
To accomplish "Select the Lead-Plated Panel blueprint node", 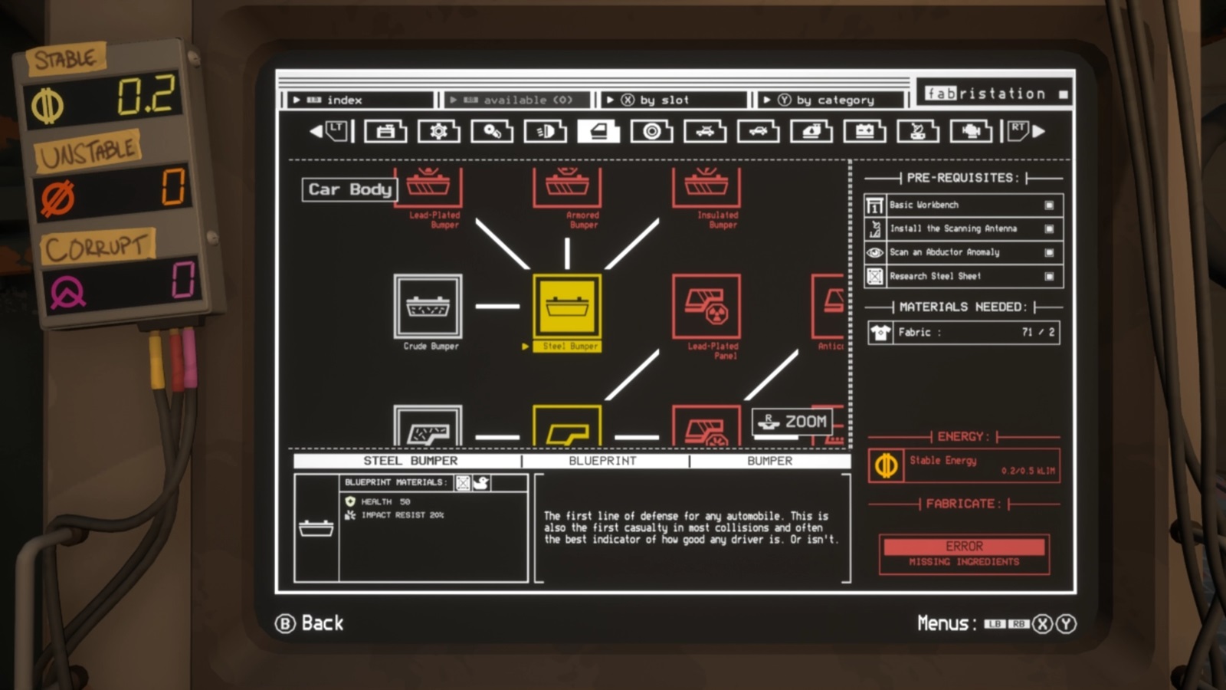I will (706, 307).
